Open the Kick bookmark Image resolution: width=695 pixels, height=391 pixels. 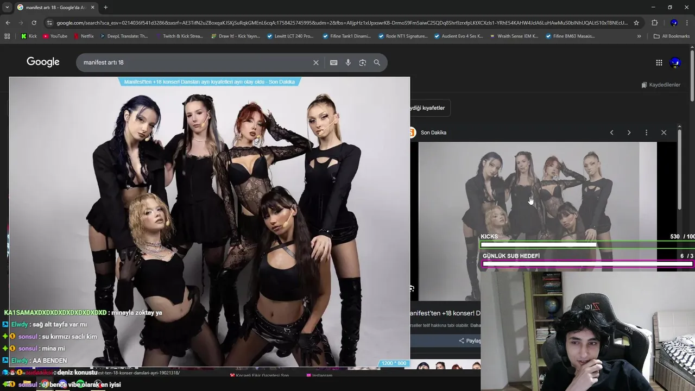click(x=29, y=36)
